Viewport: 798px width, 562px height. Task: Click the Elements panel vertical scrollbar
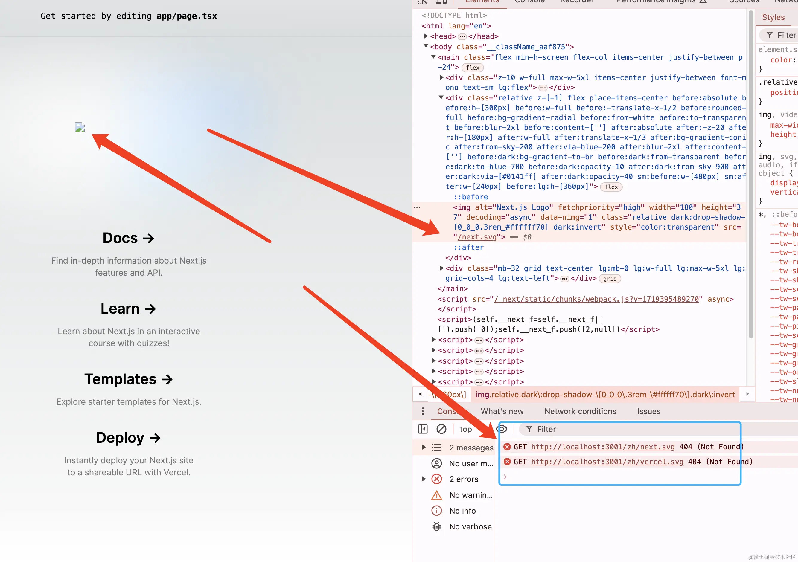tap(751, 174)
